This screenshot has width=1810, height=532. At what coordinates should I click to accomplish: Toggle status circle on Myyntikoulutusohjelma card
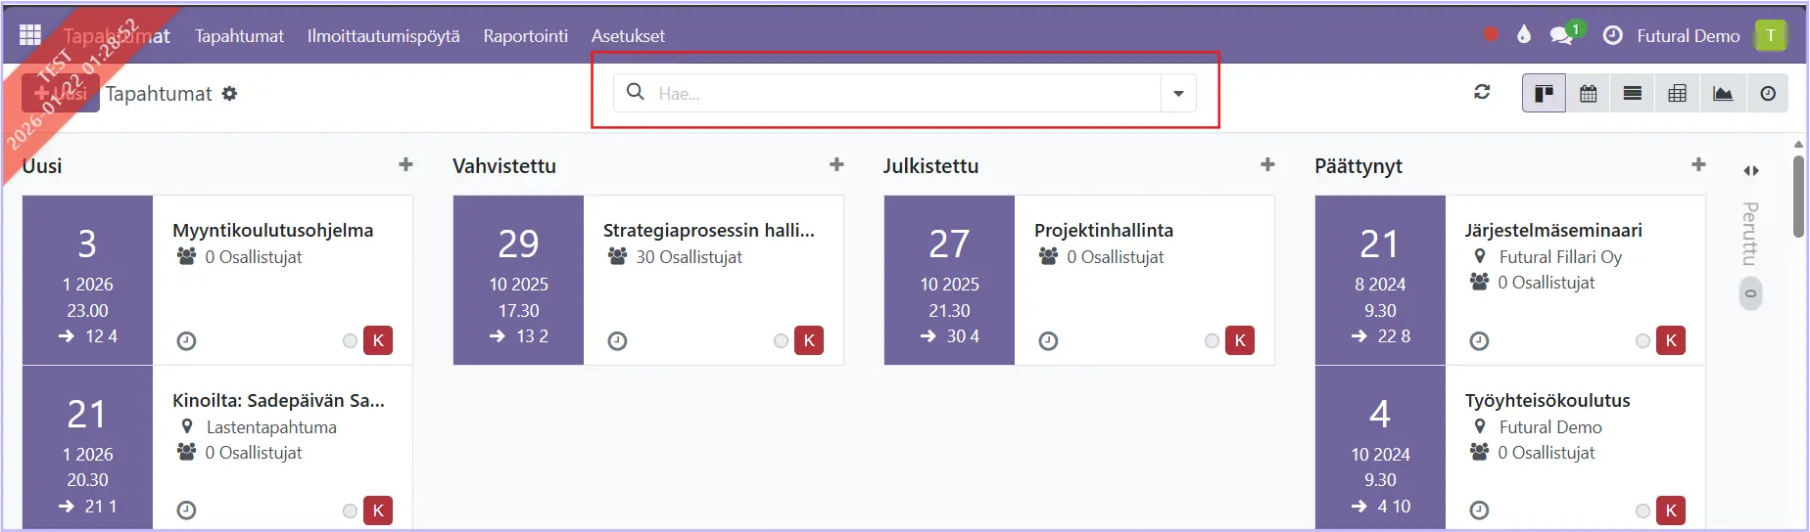350,341
